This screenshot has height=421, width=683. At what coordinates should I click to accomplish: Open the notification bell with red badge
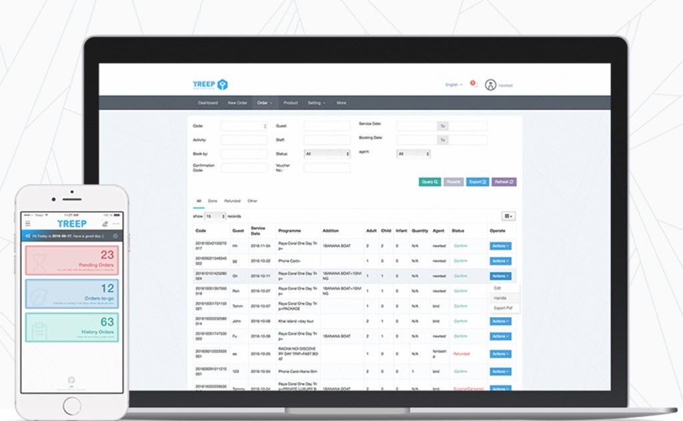click(x=474, y=85)
